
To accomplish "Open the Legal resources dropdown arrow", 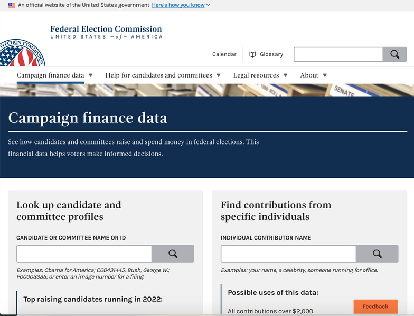I will point(286,75).
